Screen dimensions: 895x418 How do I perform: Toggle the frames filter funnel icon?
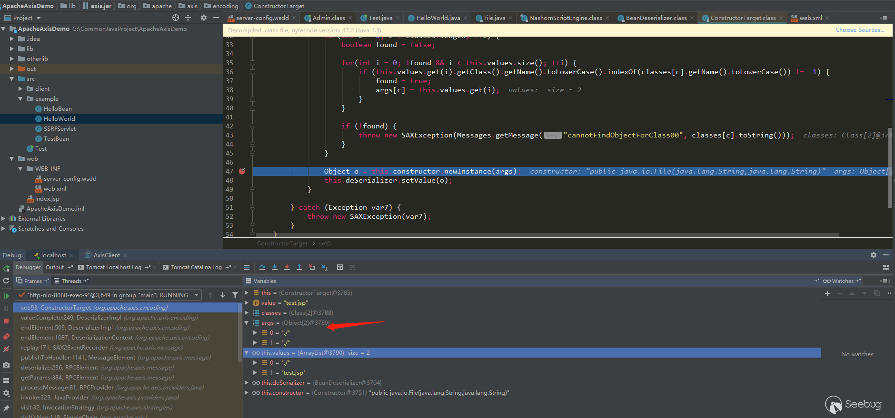pyautogui.click(x=235, y=295)
